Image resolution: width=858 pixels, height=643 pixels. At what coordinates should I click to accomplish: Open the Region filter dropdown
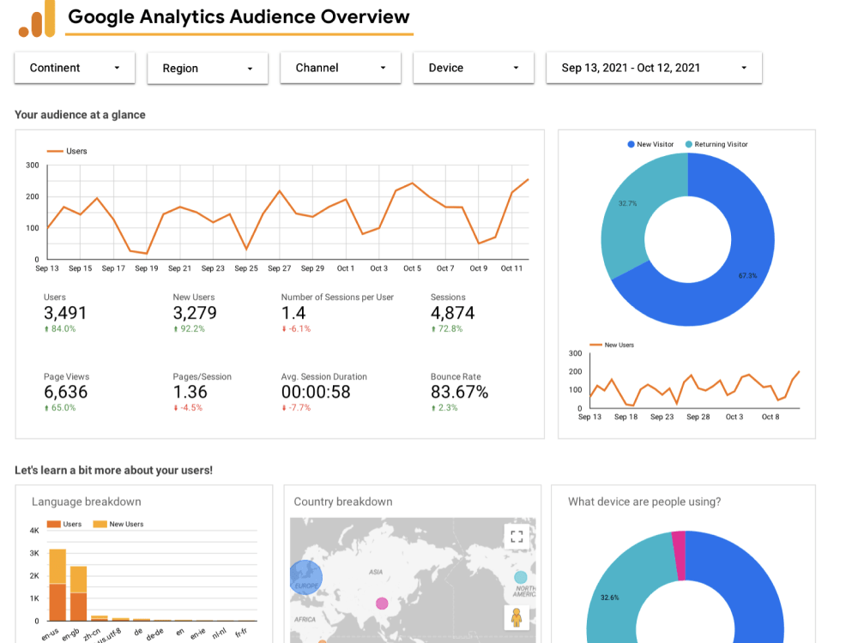(208, 69)
